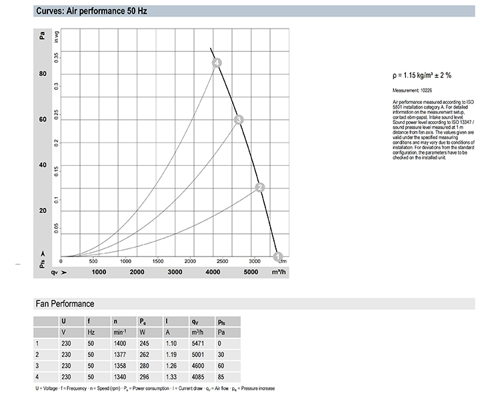Click the 0.2 in wg axis label

click(57, 143)
